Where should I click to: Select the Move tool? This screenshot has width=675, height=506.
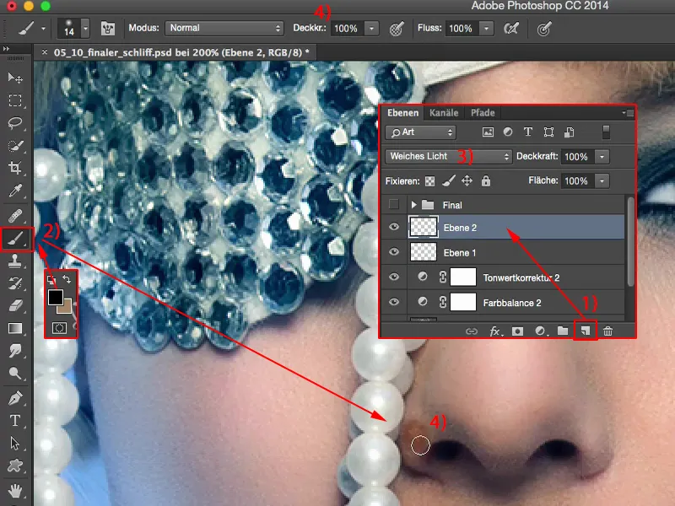pos(15,78)
